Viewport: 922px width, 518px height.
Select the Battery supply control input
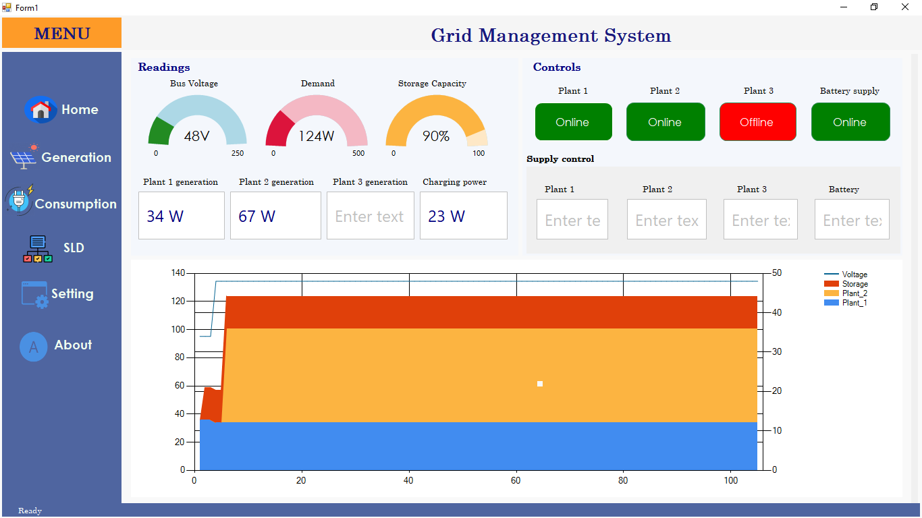pyautogui.click(x=852, y=219)
